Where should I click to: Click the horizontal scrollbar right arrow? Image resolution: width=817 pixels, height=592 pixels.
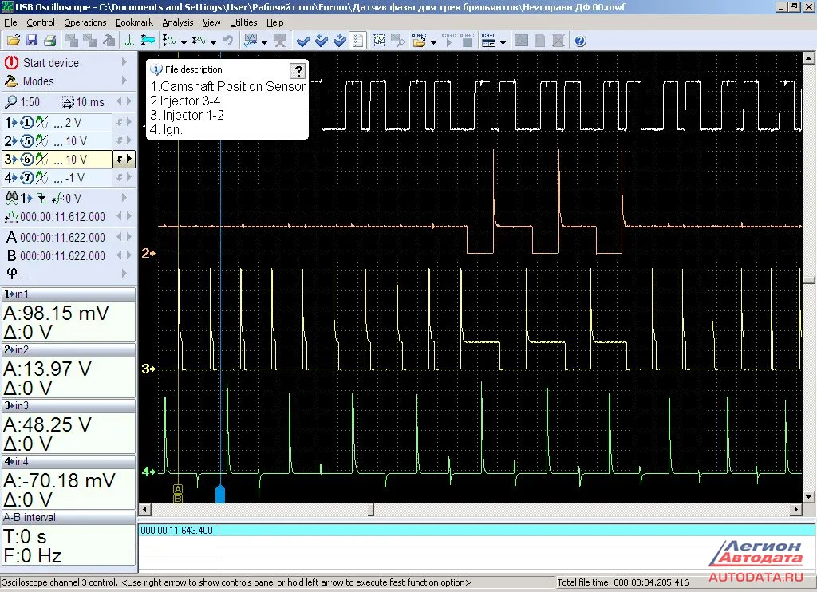click(795, 509)
